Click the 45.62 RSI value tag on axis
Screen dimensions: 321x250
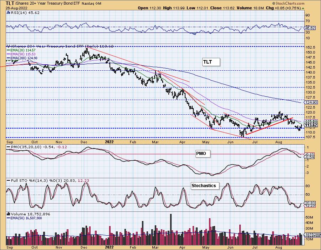coord(310,28)
